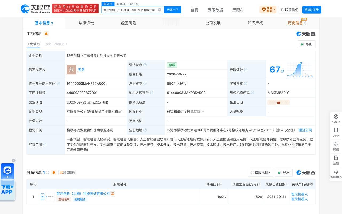The image size is (342, 214).
Task: Click the help icon next to 组织机构代码
Action: (x=252, y=93)
